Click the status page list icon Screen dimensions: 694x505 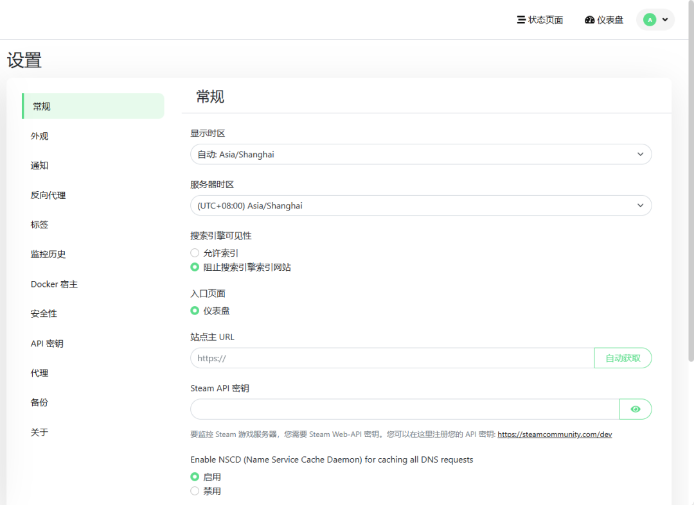(521, 20)
